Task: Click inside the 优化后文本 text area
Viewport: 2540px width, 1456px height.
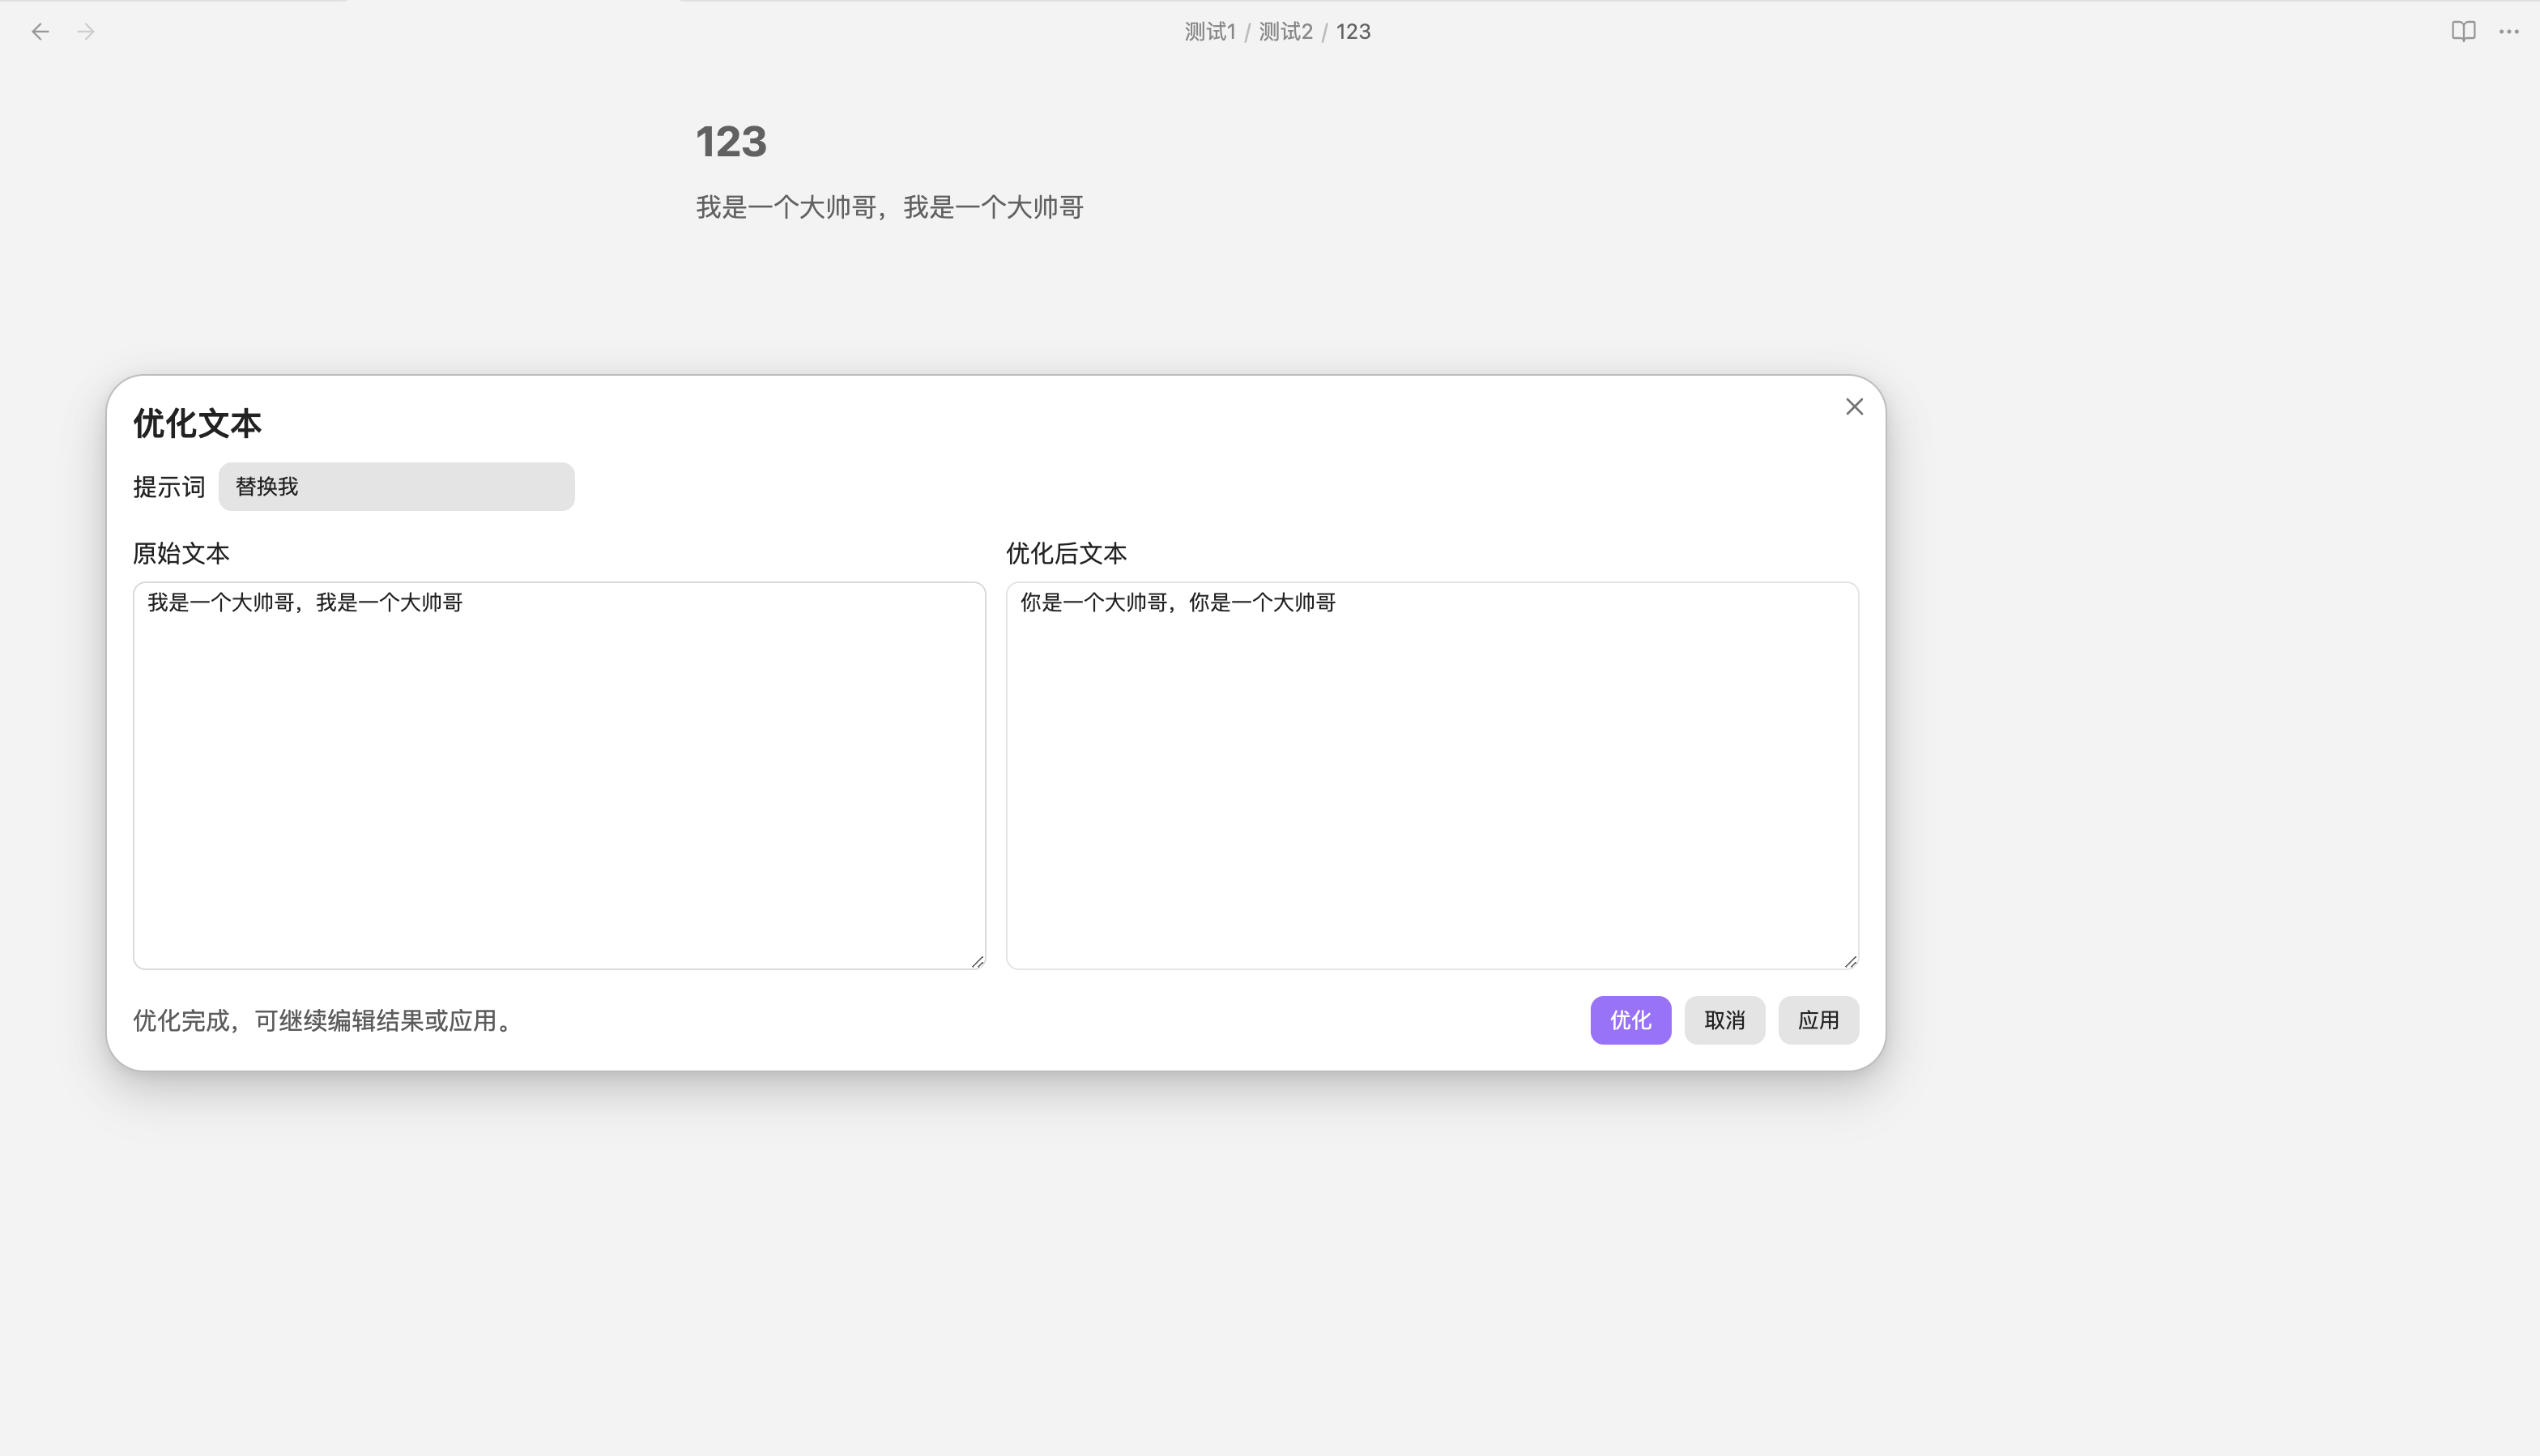Action: [1432, 775]
